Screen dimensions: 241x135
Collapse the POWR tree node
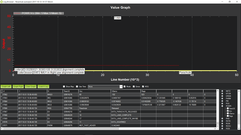tap(222, 106)
